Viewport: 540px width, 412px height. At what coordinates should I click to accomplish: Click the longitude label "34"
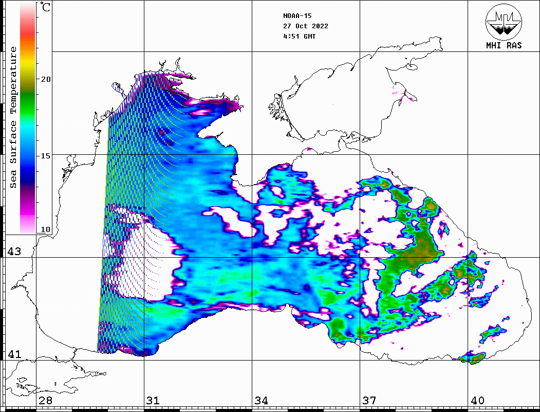pos(262,401)
